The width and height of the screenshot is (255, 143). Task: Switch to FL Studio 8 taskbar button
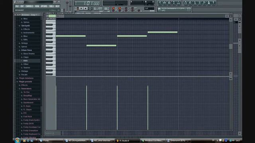(x=127, y=141)
